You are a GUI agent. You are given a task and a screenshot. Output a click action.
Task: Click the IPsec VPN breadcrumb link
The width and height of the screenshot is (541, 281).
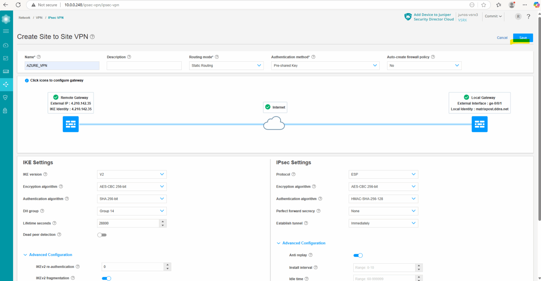pyautogui.click(x=56, y=17)
